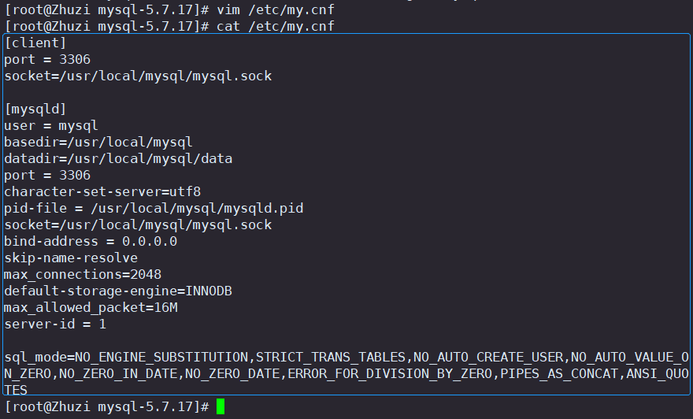Click the bind-address = 0.0.0.0 line
Viewport: 693px width, 419px height.
[91, 242]
